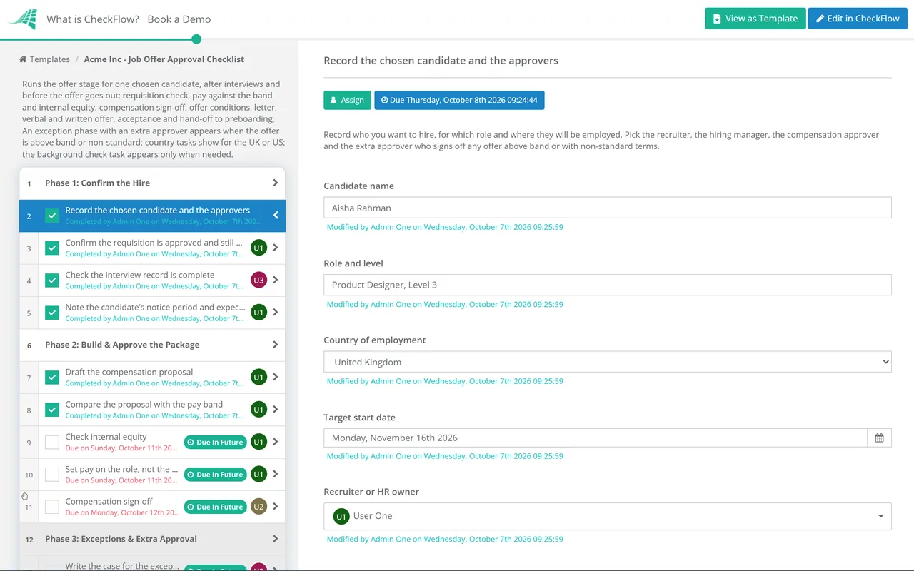Click the Target start date field
The height and width of the screenshot is (571, 914).
pos(596,438)
